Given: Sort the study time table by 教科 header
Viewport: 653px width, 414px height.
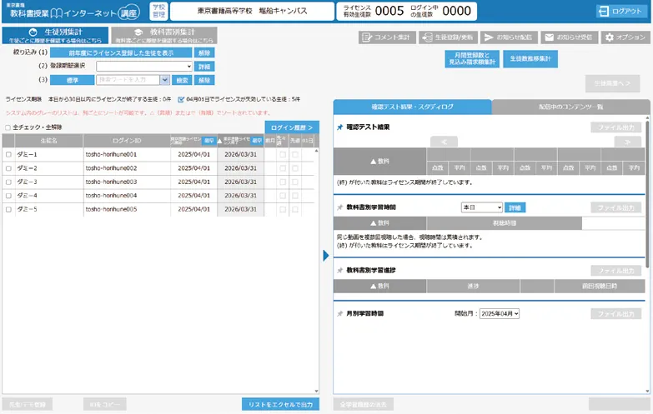Looking at the screenshot, I should click(x=379, y=223).
